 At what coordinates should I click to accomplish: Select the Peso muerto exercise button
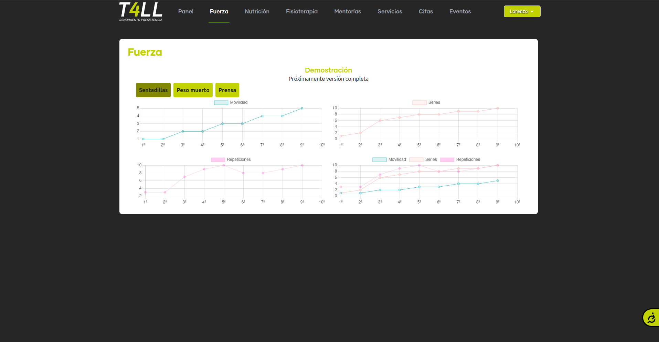click(x=193, y=90)
